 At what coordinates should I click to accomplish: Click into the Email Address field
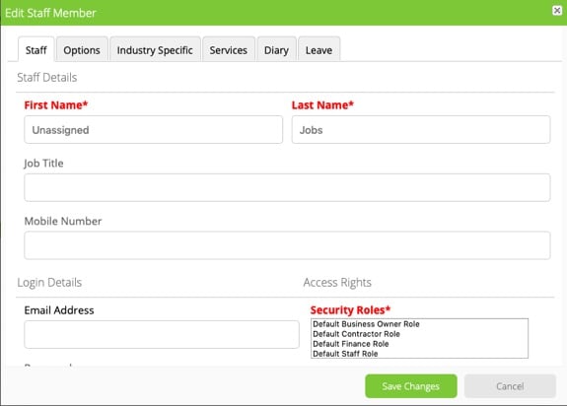(x=162, y=334)
